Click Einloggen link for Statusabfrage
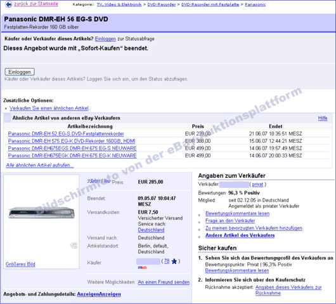 [105, 39]
